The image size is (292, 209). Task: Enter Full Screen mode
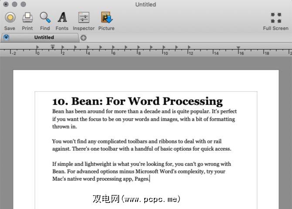tap(276, 18)
